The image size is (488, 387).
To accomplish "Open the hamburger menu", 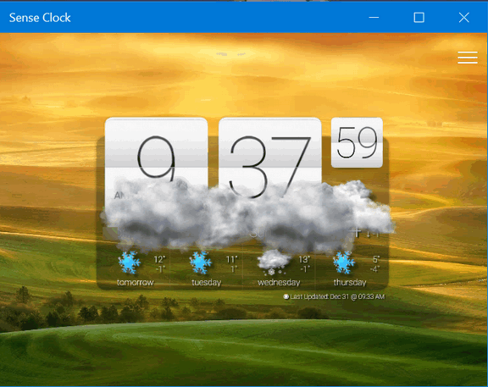I will [x=467, y=58].
